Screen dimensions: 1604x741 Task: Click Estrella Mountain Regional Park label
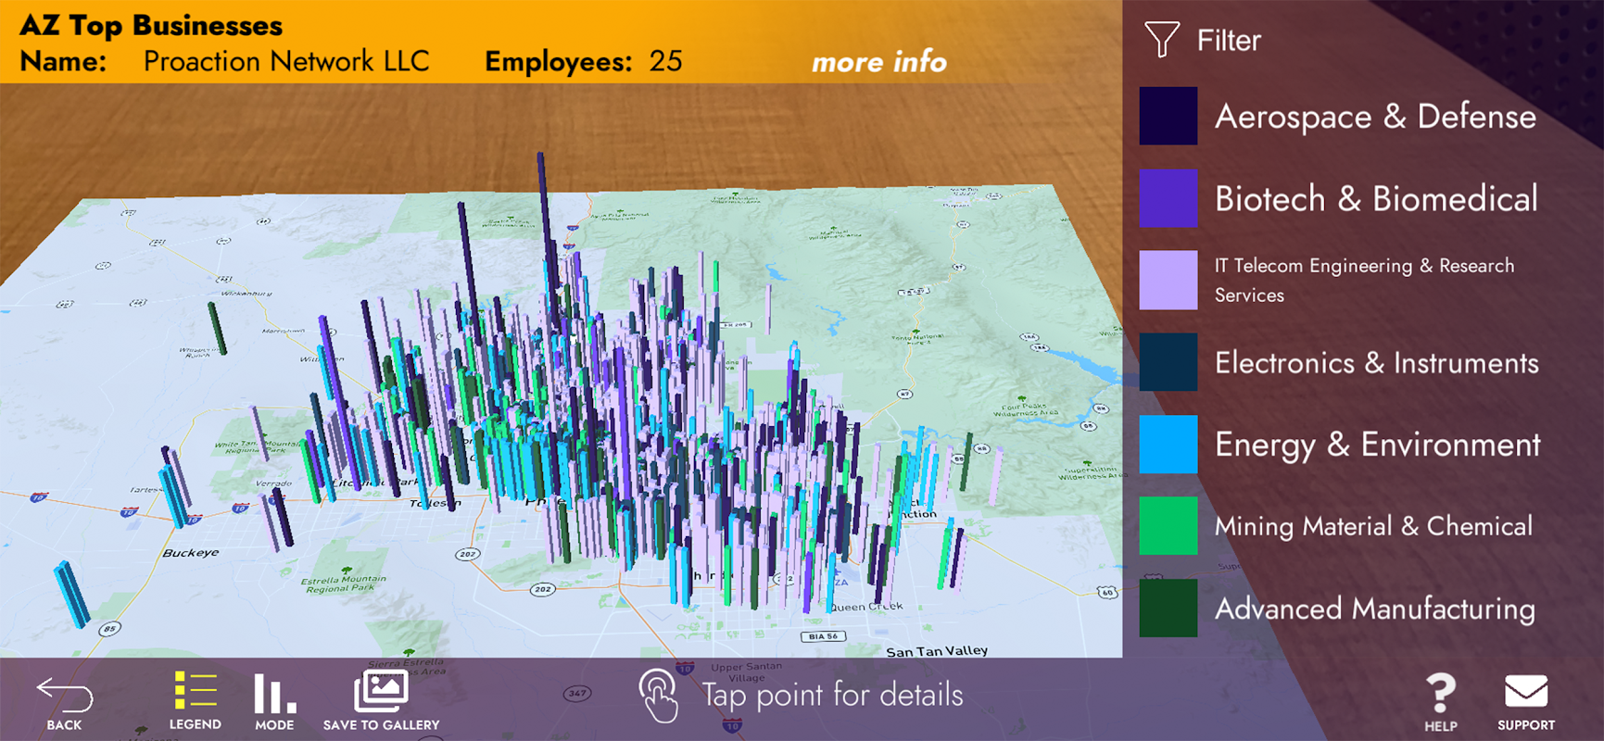343,584
